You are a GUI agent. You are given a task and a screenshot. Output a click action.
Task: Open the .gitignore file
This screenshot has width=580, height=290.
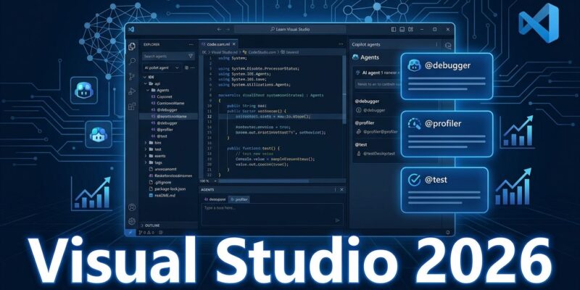[161, 182]
